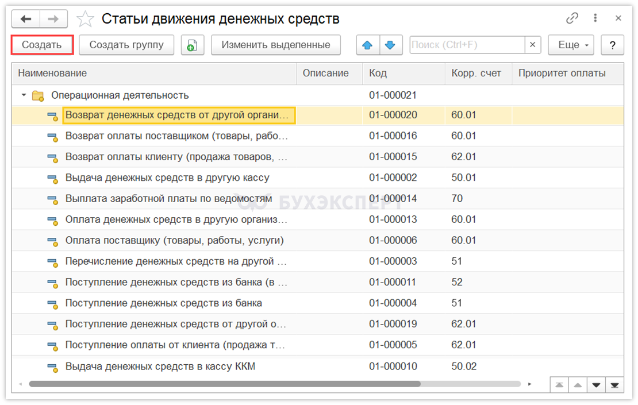Viewport: 638px width, 405px height.
Task: Collapse the Операционная деятельность group
Action: (x=24, y=95)
